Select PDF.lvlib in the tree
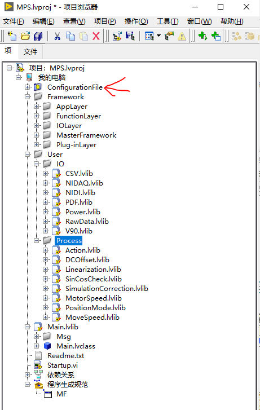Viewport: 260px width, 410px height. point(79,202)
